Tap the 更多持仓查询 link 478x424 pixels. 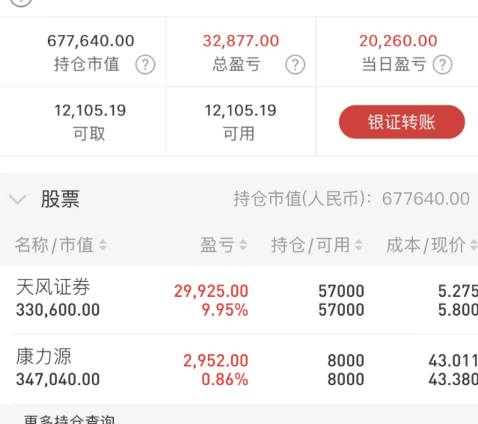69,419
